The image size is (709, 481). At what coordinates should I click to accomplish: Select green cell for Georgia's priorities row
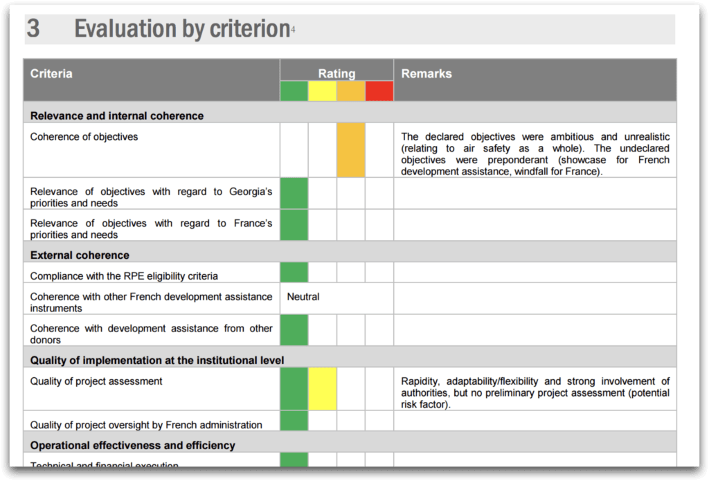[x=294, y=194]
